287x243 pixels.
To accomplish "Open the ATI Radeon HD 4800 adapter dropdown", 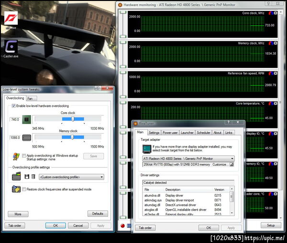I will pos(188,158).
